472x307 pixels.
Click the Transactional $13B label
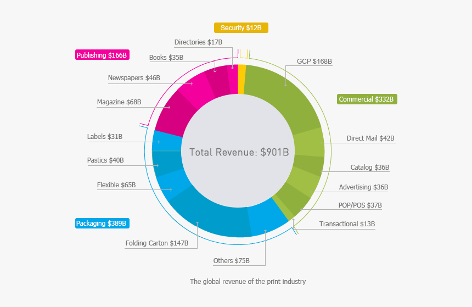click(347, 224)
